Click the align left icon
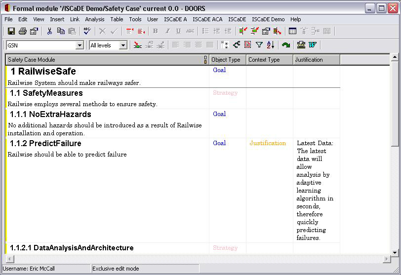This screenshot has width=401, height=275. click(176, 45)
